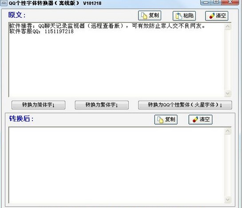Convert the text to simplified with 转换为简体字
Image resolution: width=242 pixels, height=208 pixels.
(39, 105)
